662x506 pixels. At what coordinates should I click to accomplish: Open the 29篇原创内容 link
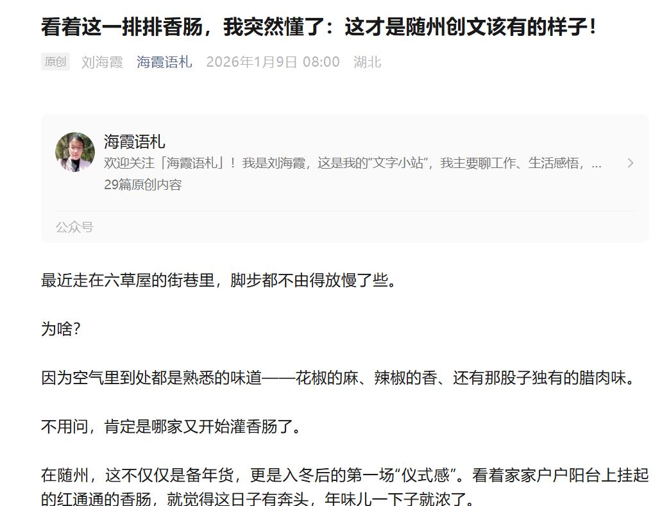tap(142, 185)
